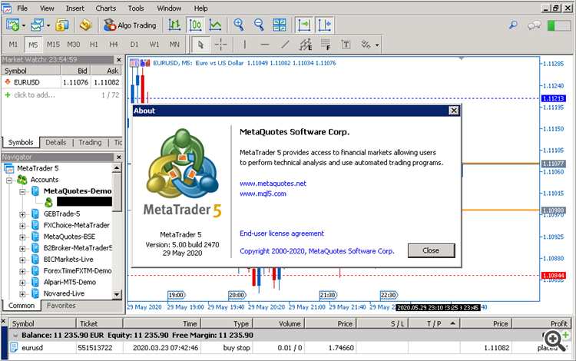Select the M5 timeframe
This screenshot has width=576, height=361.
[x=33, y=45]
